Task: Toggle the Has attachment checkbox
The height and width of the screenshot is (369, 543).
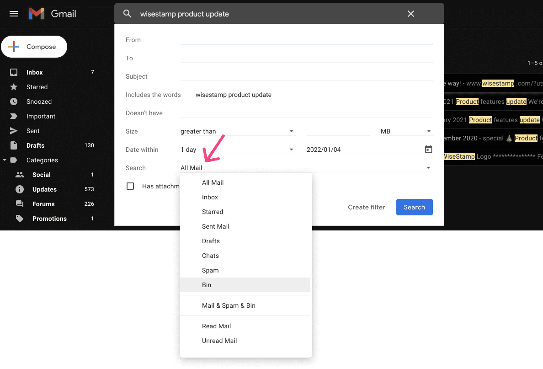Action: (130, 186)
